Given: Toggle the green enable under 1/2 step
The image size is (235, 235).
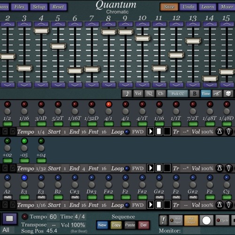Looking at the screenshot, I should [x=8, y=124].
